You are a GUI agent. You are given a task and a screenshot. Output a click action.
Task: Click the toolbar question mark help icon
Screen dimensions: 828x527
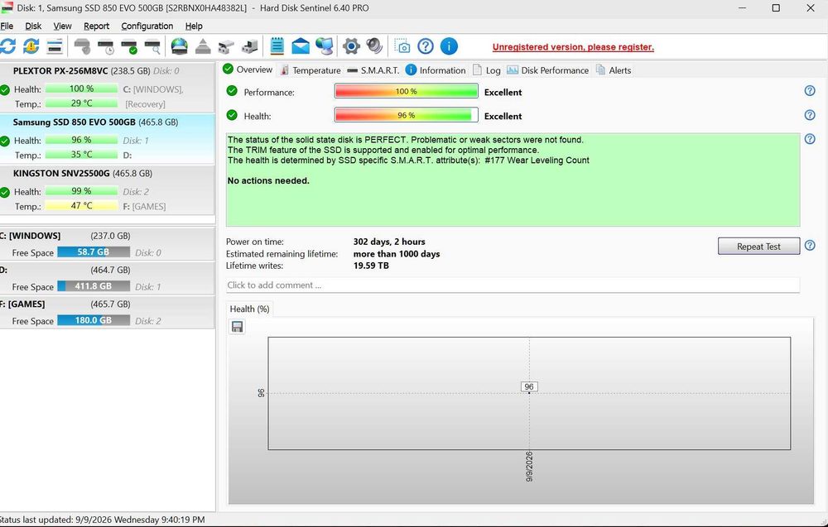426,46
